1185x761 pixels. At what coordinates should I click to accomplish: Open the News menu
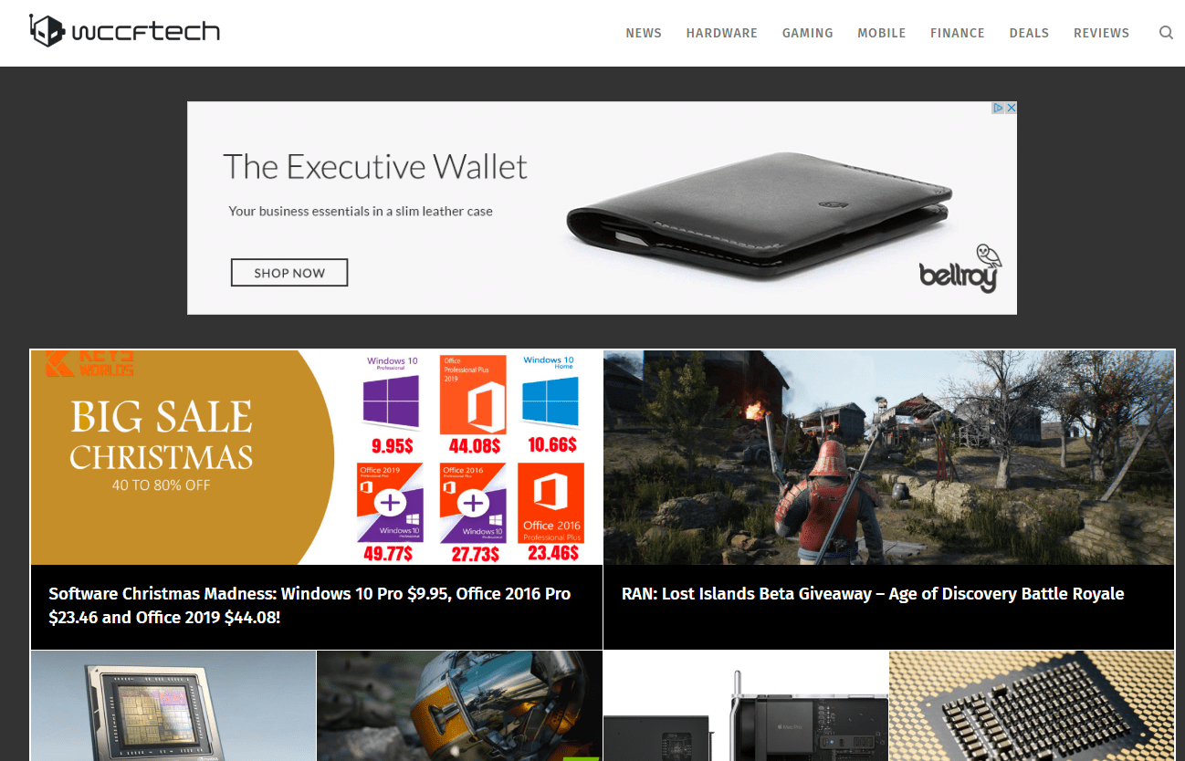pos(644,33)
